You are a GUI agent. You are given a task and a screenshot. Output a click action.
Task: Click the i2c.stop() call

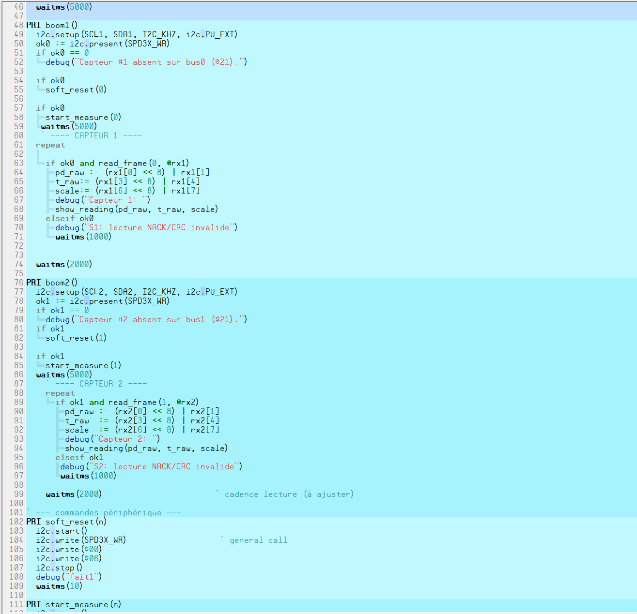click(59, 568)
